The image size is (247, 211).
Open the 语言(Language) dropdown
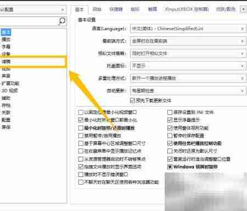(188, 29)
